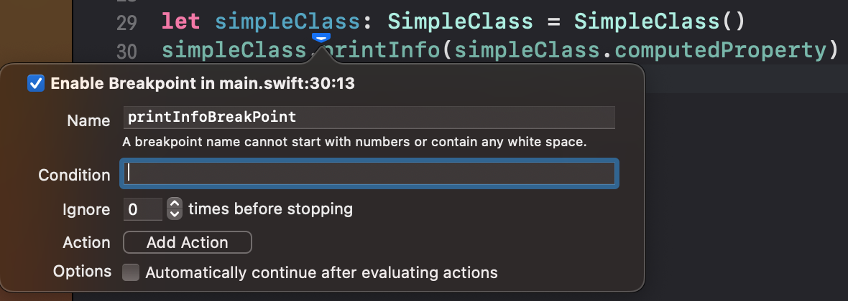Click the simpleClass variable name on line 29
The image size is (848, 301).
tap(287, 21)
